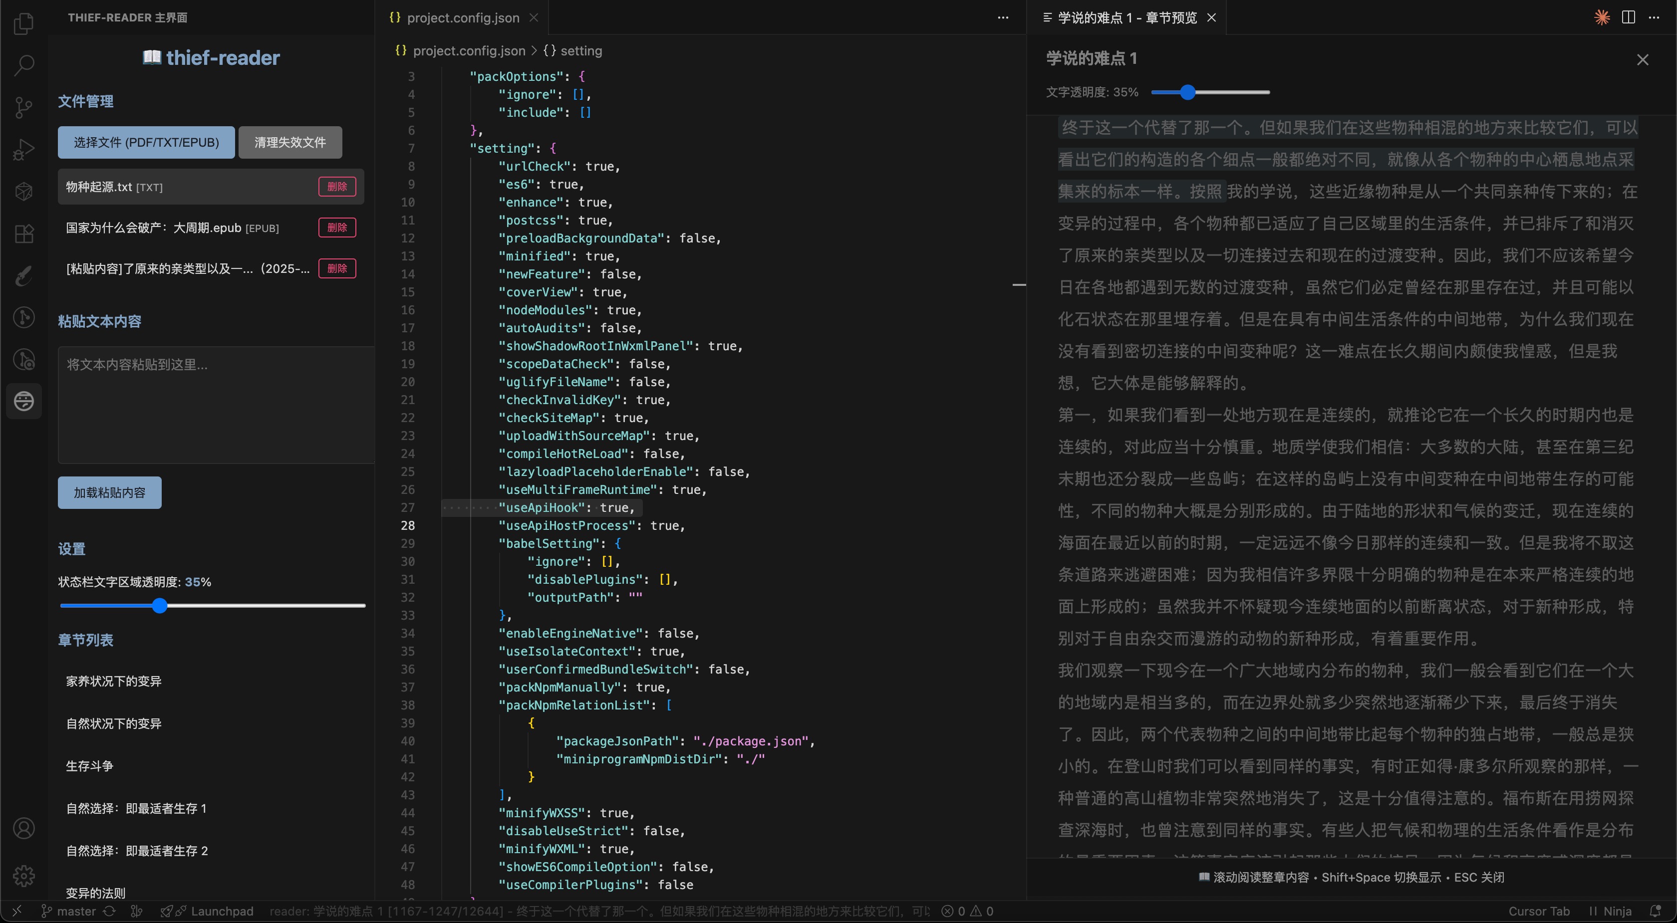The image size is (1677, 923).
Task: Open Run and Debug view
Action: pos(24,149)
